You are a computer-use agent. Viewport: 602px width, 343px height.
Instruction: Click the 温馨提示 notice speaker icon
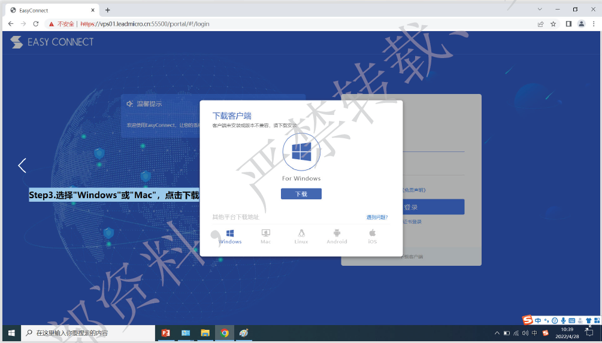[130, 104]
